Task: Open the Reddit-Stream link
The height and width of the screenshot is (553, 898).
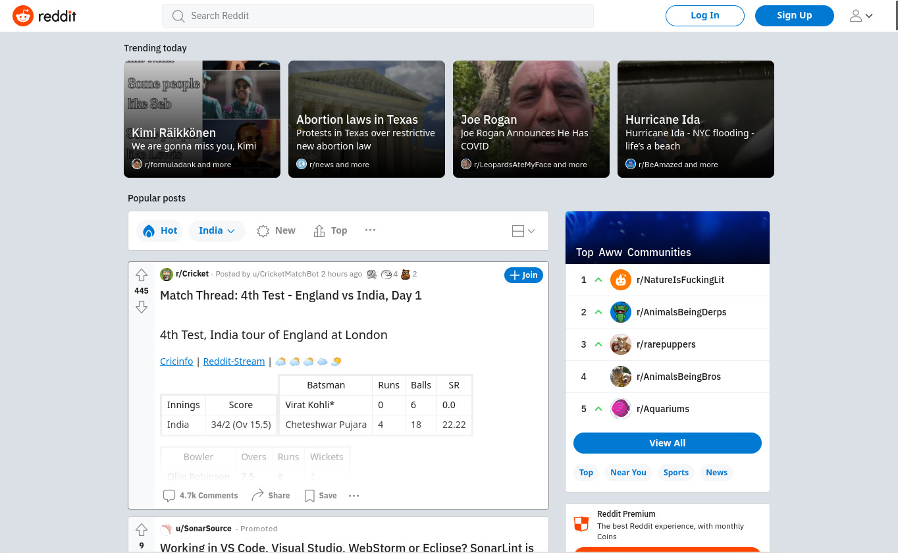Action: 234,361
